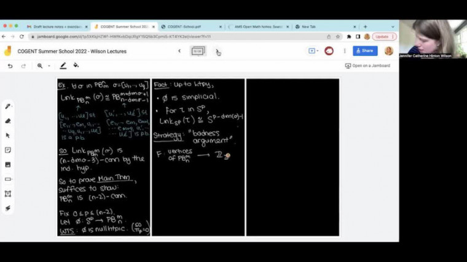Click the Redo arrow

23,66
